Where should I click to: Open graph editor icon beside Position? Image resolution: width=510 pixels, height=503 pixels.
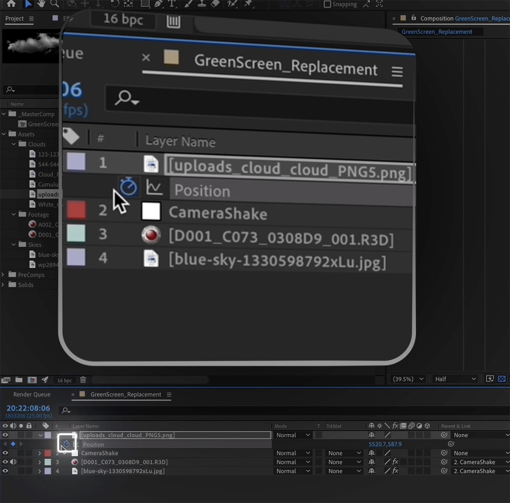click(76, 444)
